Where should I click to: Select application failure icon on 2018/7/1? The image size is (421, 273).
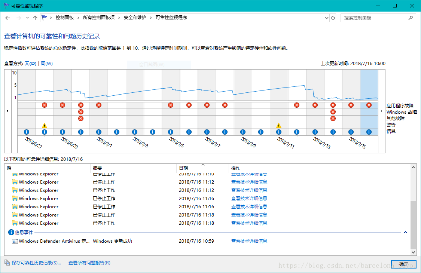[x=99, y=105]
